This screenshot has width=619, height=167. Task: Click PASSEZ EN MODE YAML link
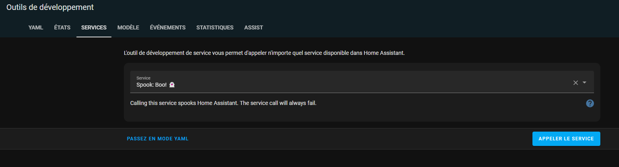coord(158,139)
